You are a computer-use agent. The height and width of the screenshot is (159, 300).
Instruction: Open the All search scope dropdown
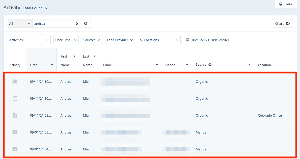coord(20,23)
